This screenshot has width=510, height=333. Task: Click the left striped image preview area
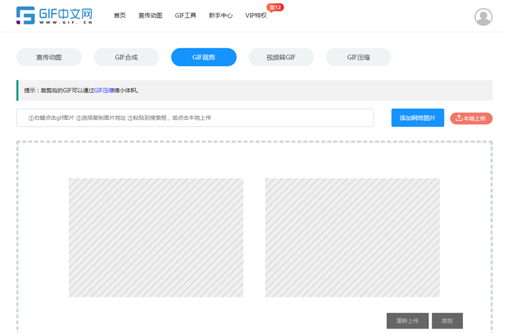point(156,237)
